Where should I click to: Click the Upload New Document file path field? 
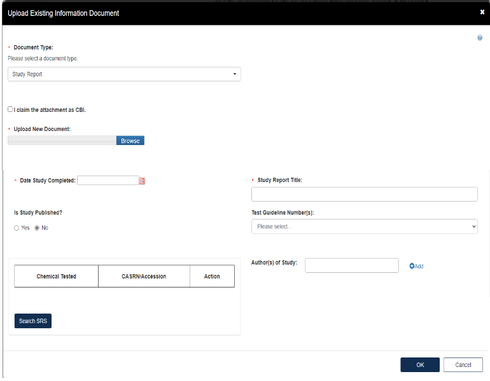pos(62,141)
